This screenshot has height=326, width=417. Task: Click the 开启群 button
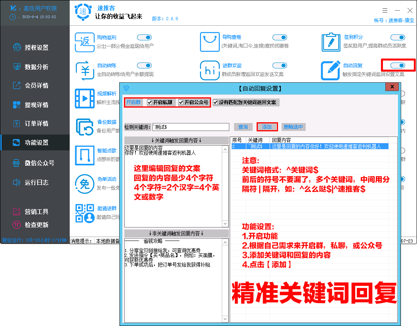(x=133, y=102)
